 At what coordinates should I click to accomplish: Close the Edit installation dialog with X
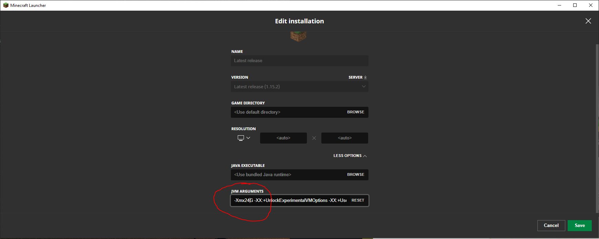588,21
